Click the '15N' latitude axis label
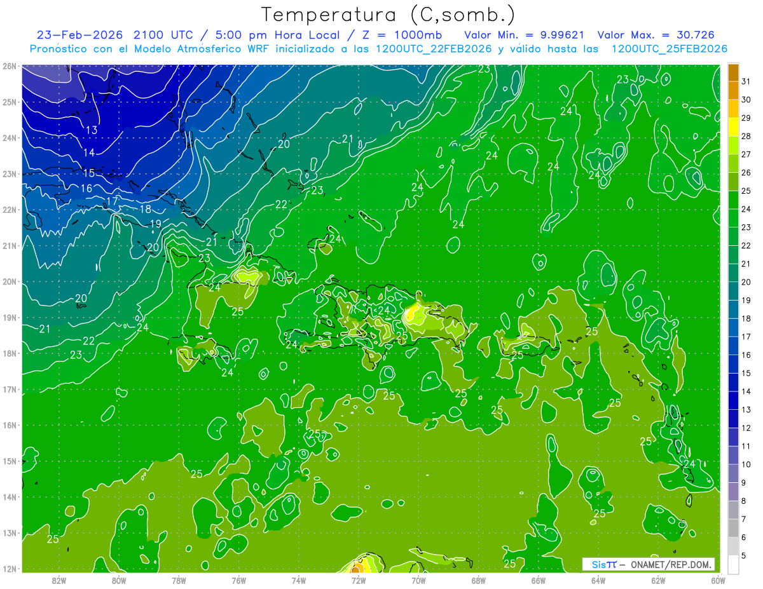 tap(9, 461)
